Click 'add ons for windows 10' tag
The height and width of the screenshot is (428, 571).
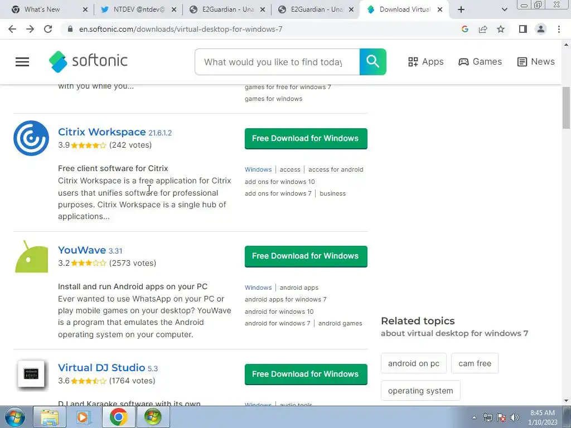[280, 182]
